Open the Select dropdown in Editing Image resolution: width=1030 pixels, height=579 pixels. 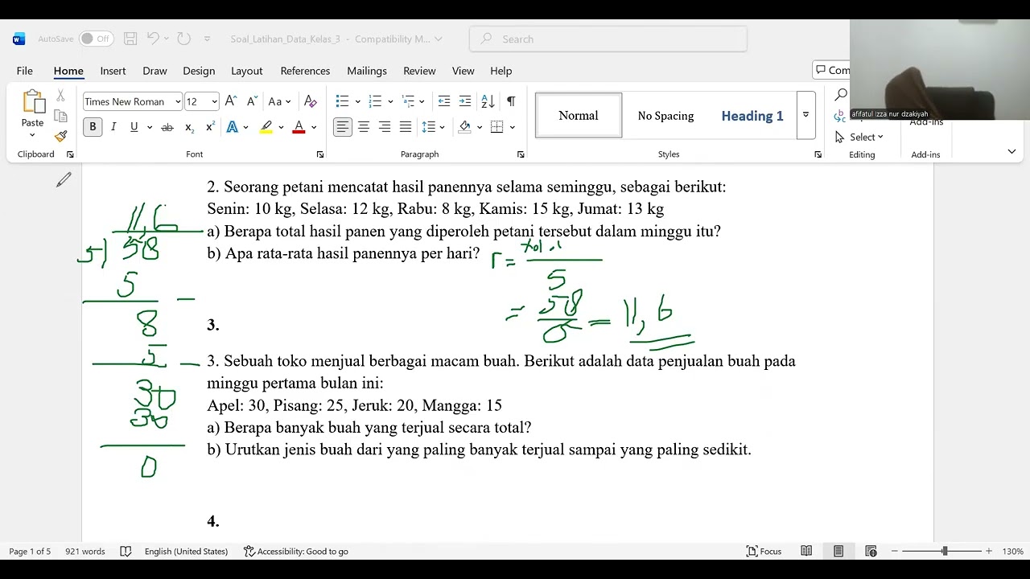(859, 137)
